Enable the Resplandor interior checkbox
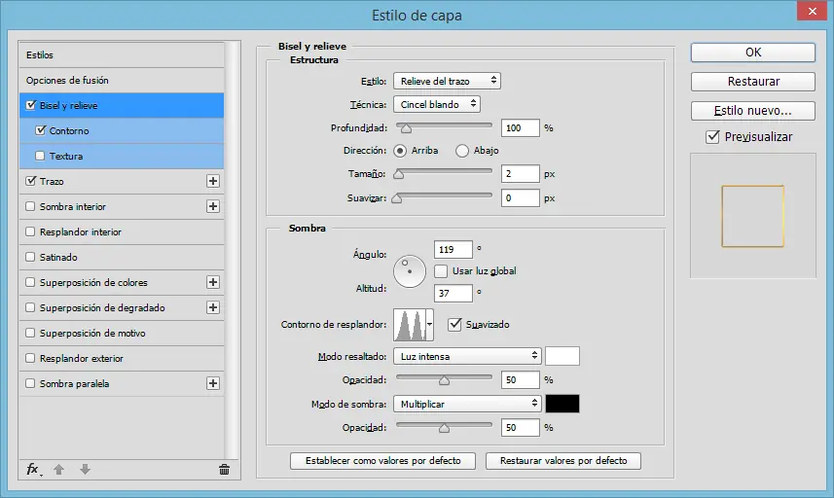Screen dimensions: 834x498 [30, 231]
